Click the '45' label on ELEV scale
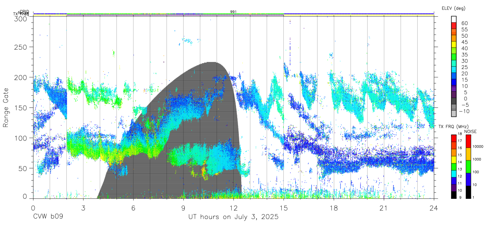Image resolution: width=488 pixels, height=225 pixels. [464, 42]
